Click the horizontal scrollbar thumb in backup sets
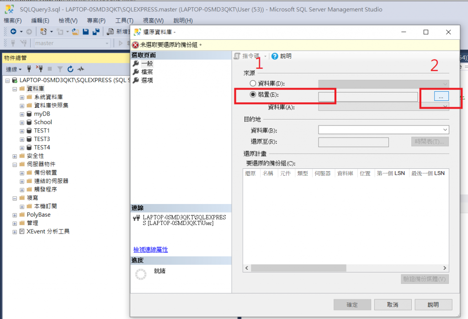 tap(298, 268)
